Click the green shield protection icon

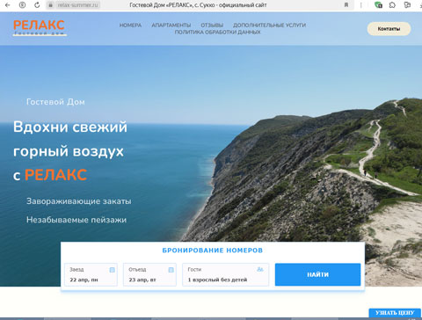[x=378, y=5]
